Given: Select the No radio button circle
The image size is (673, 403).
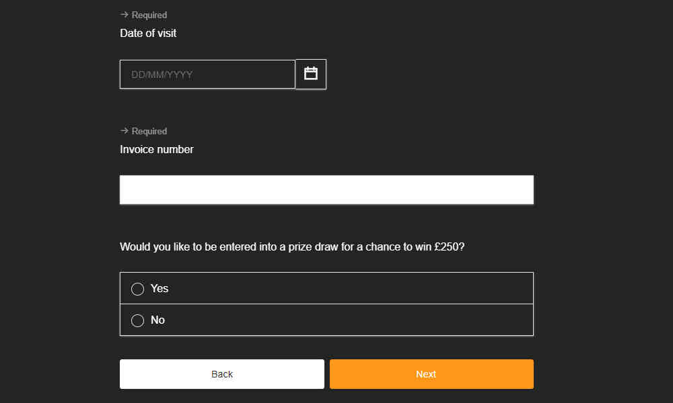Looking at the screenshot, I should (137, 320).
